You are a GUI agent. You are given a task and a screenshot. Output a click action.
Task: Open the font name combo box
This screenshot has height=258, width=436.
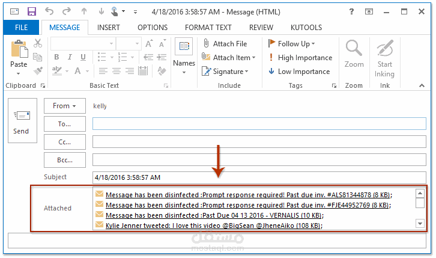pyautogui.click(x=83, y=44)
